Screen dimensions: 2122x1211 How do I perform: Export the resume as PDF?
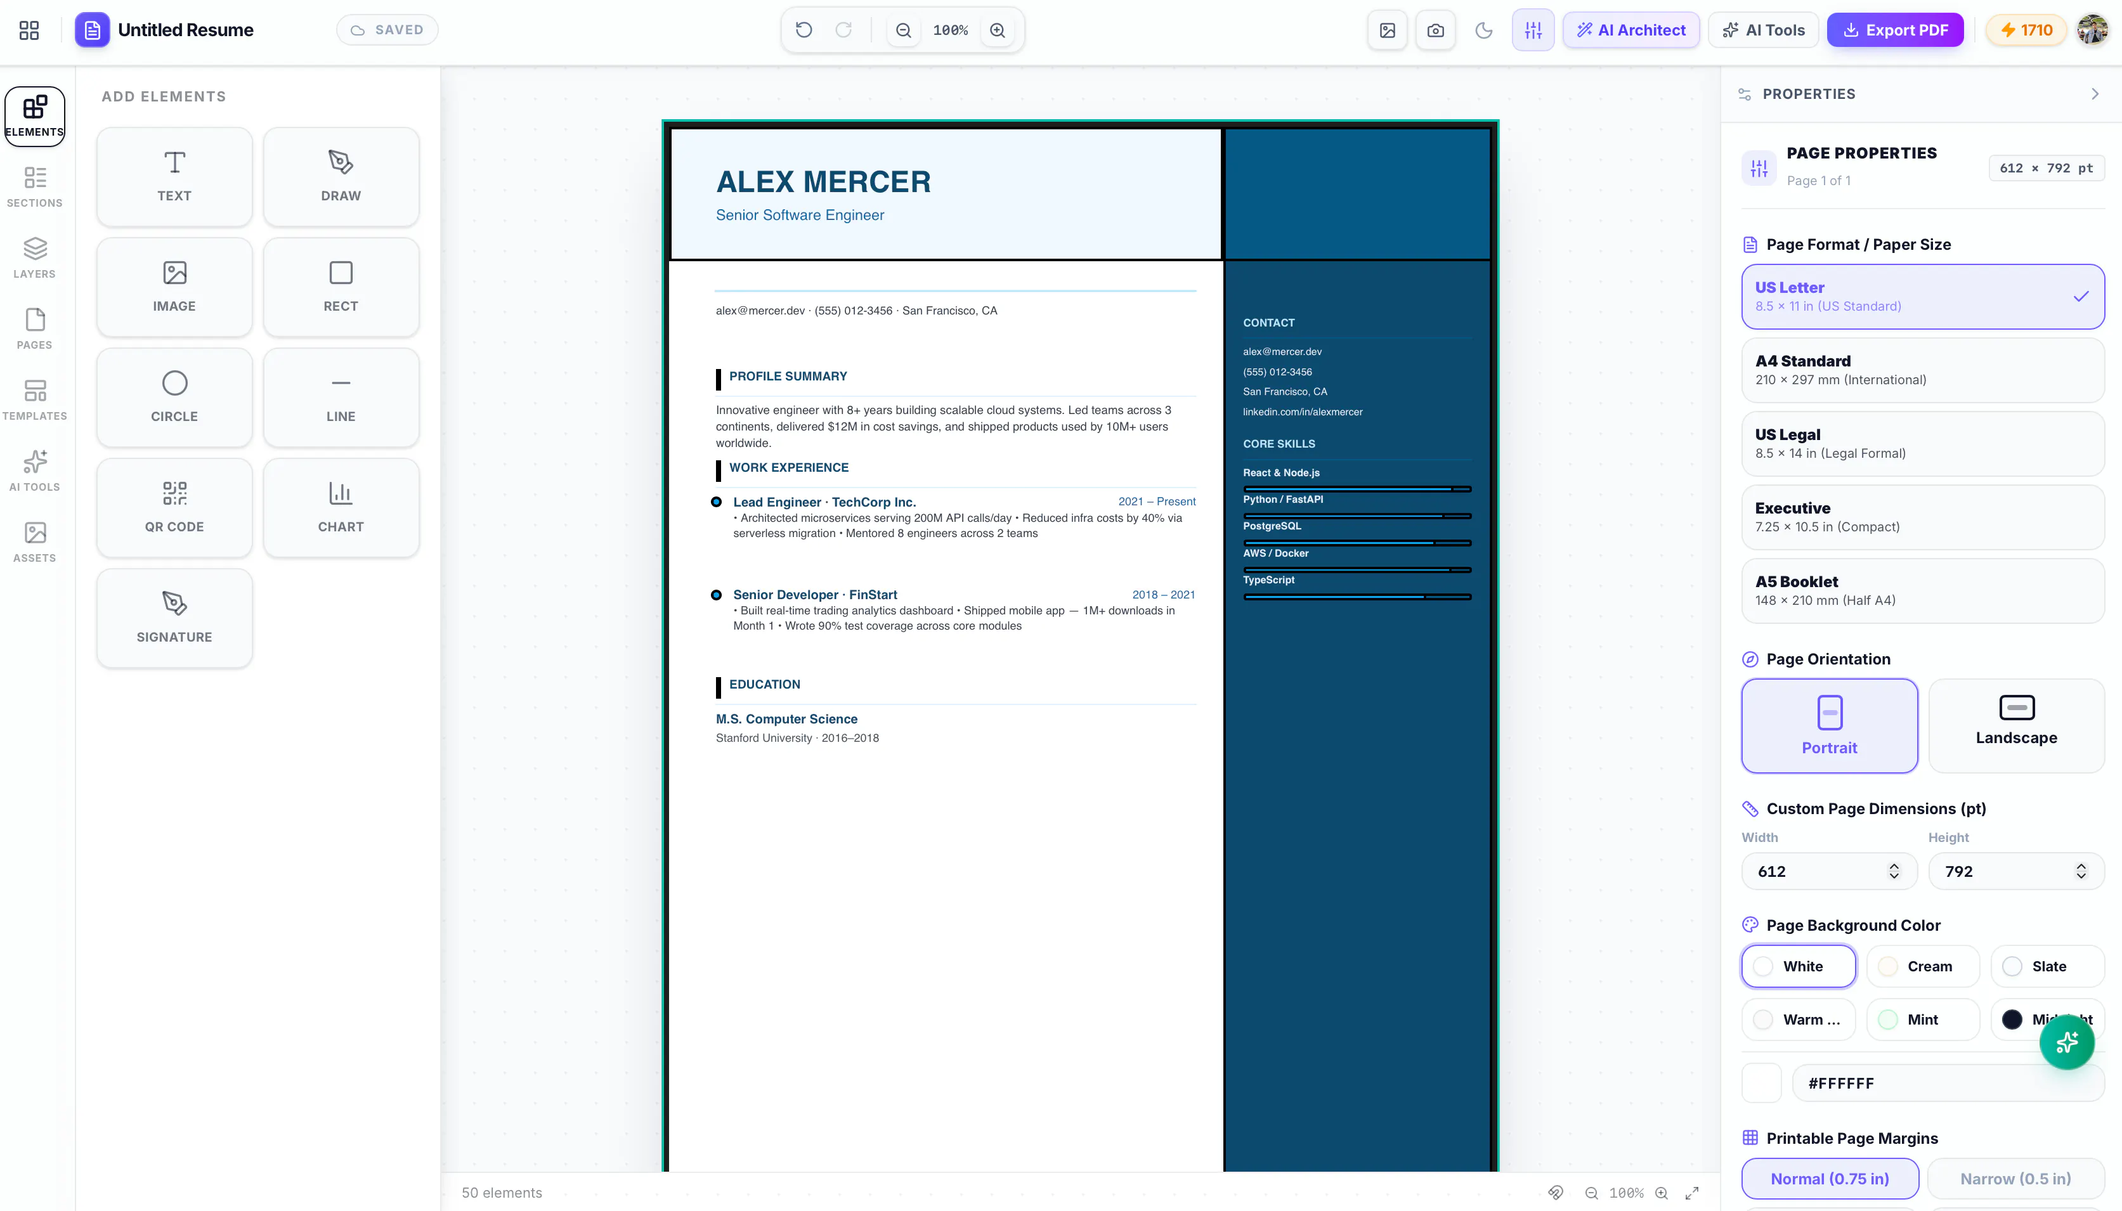coord(1895,31)
